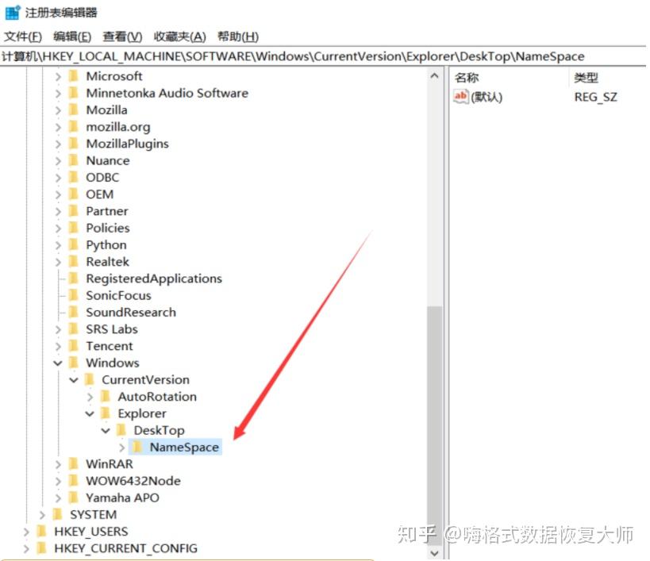Click the NameSpace folder icon
This screenshot has height=561, width=650.
[137, 447]
